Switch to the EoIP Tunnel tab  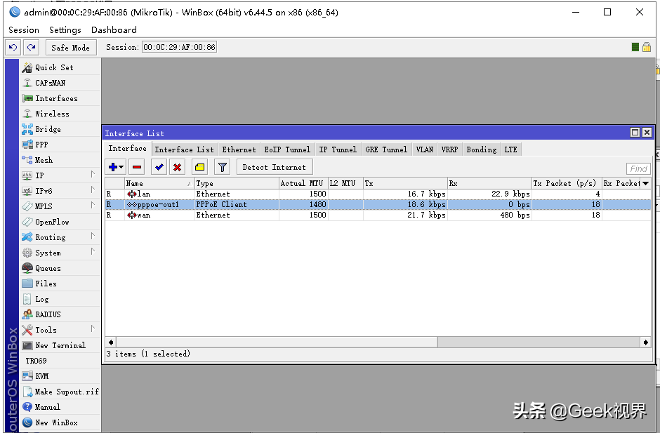[287, 149]
